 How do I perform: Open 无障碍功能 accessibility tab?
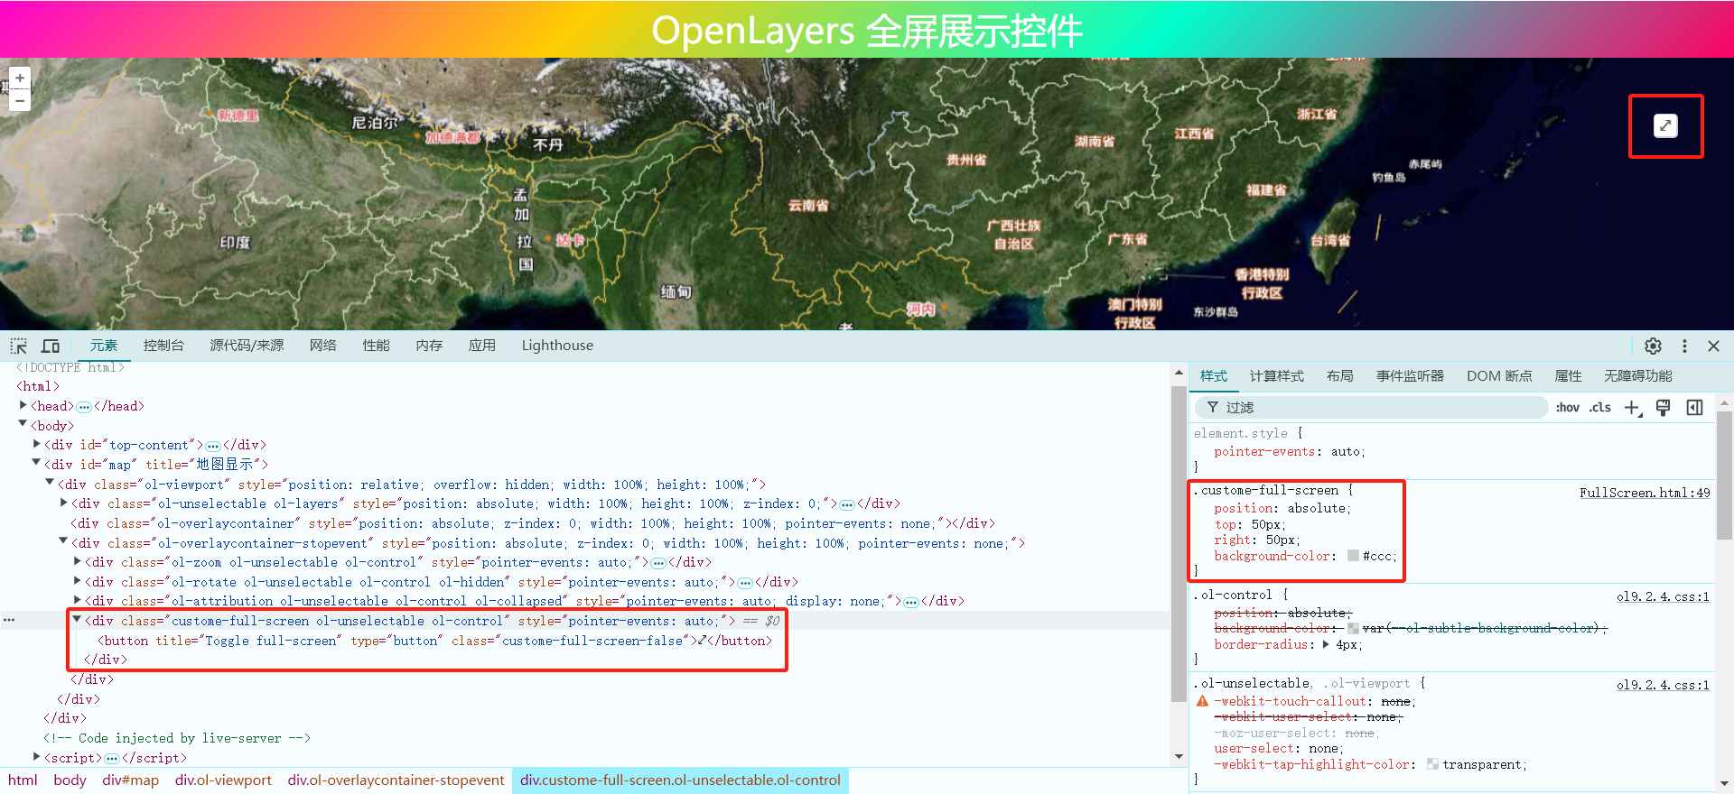click(1637, 376)
